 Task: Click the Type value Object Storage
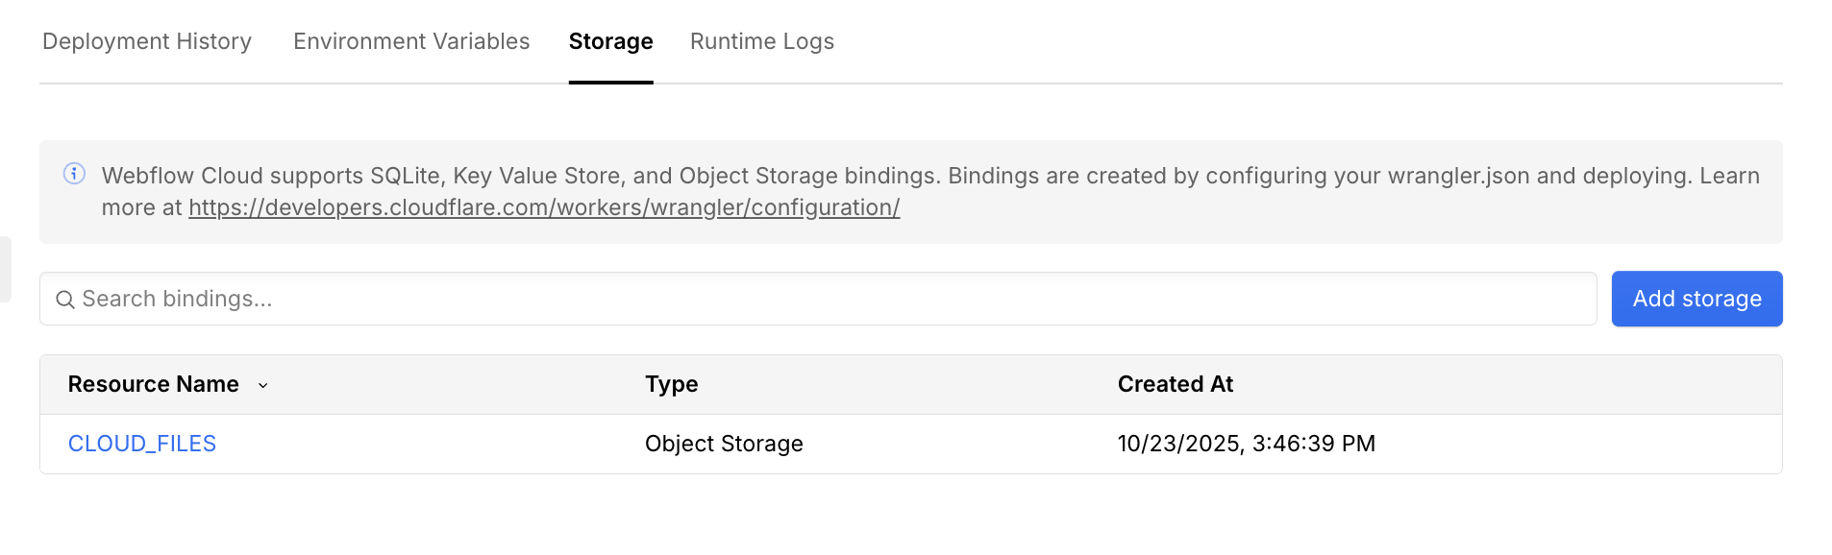pos(724,443)
